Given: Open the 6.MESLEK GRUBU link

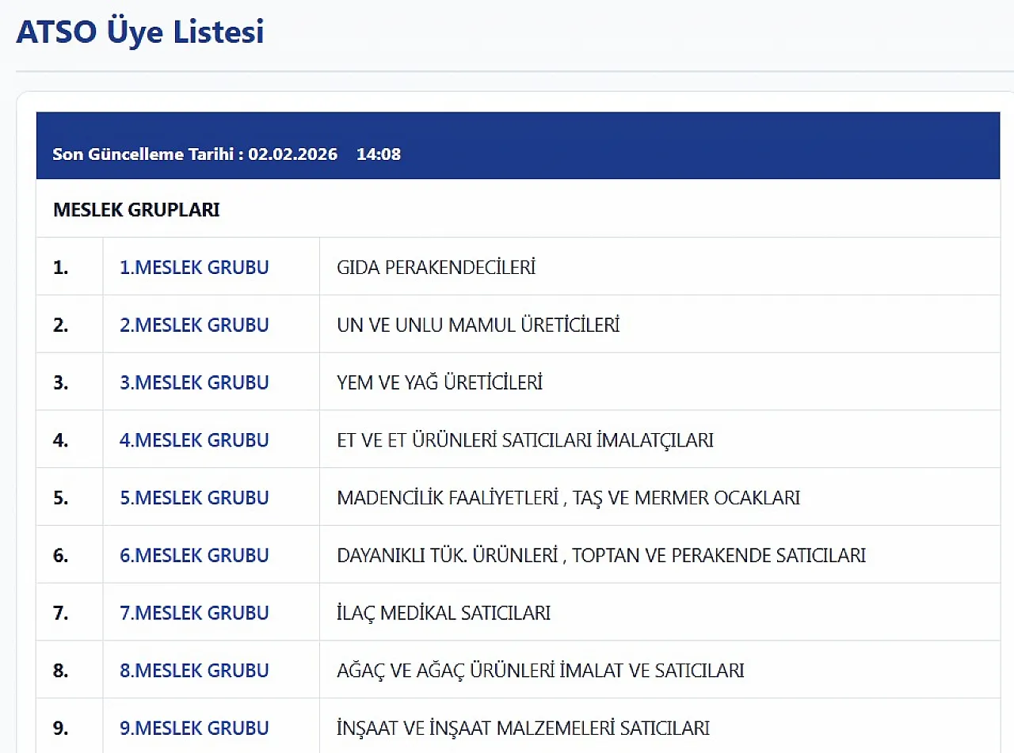Looking at the screenshot, I should [194, 556].
